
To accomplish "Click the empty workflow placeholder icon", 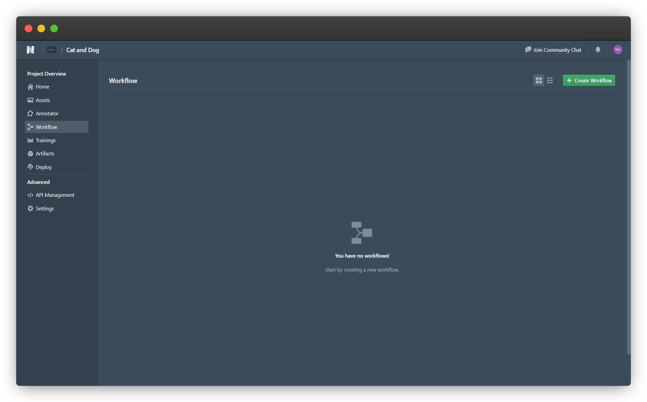I will click(362, 233).
